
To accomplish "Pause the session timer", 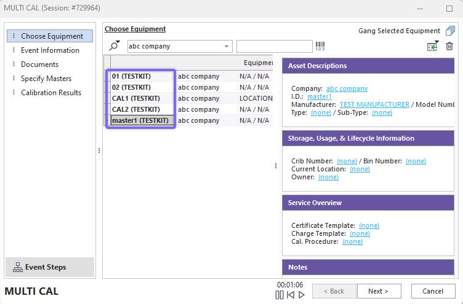I will coord(280,295).
